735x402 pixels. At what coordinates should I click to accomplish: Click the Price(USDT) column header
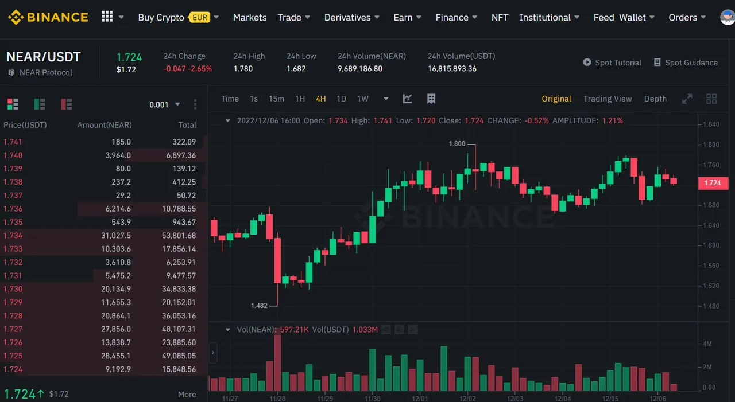(x=25, y=125)
